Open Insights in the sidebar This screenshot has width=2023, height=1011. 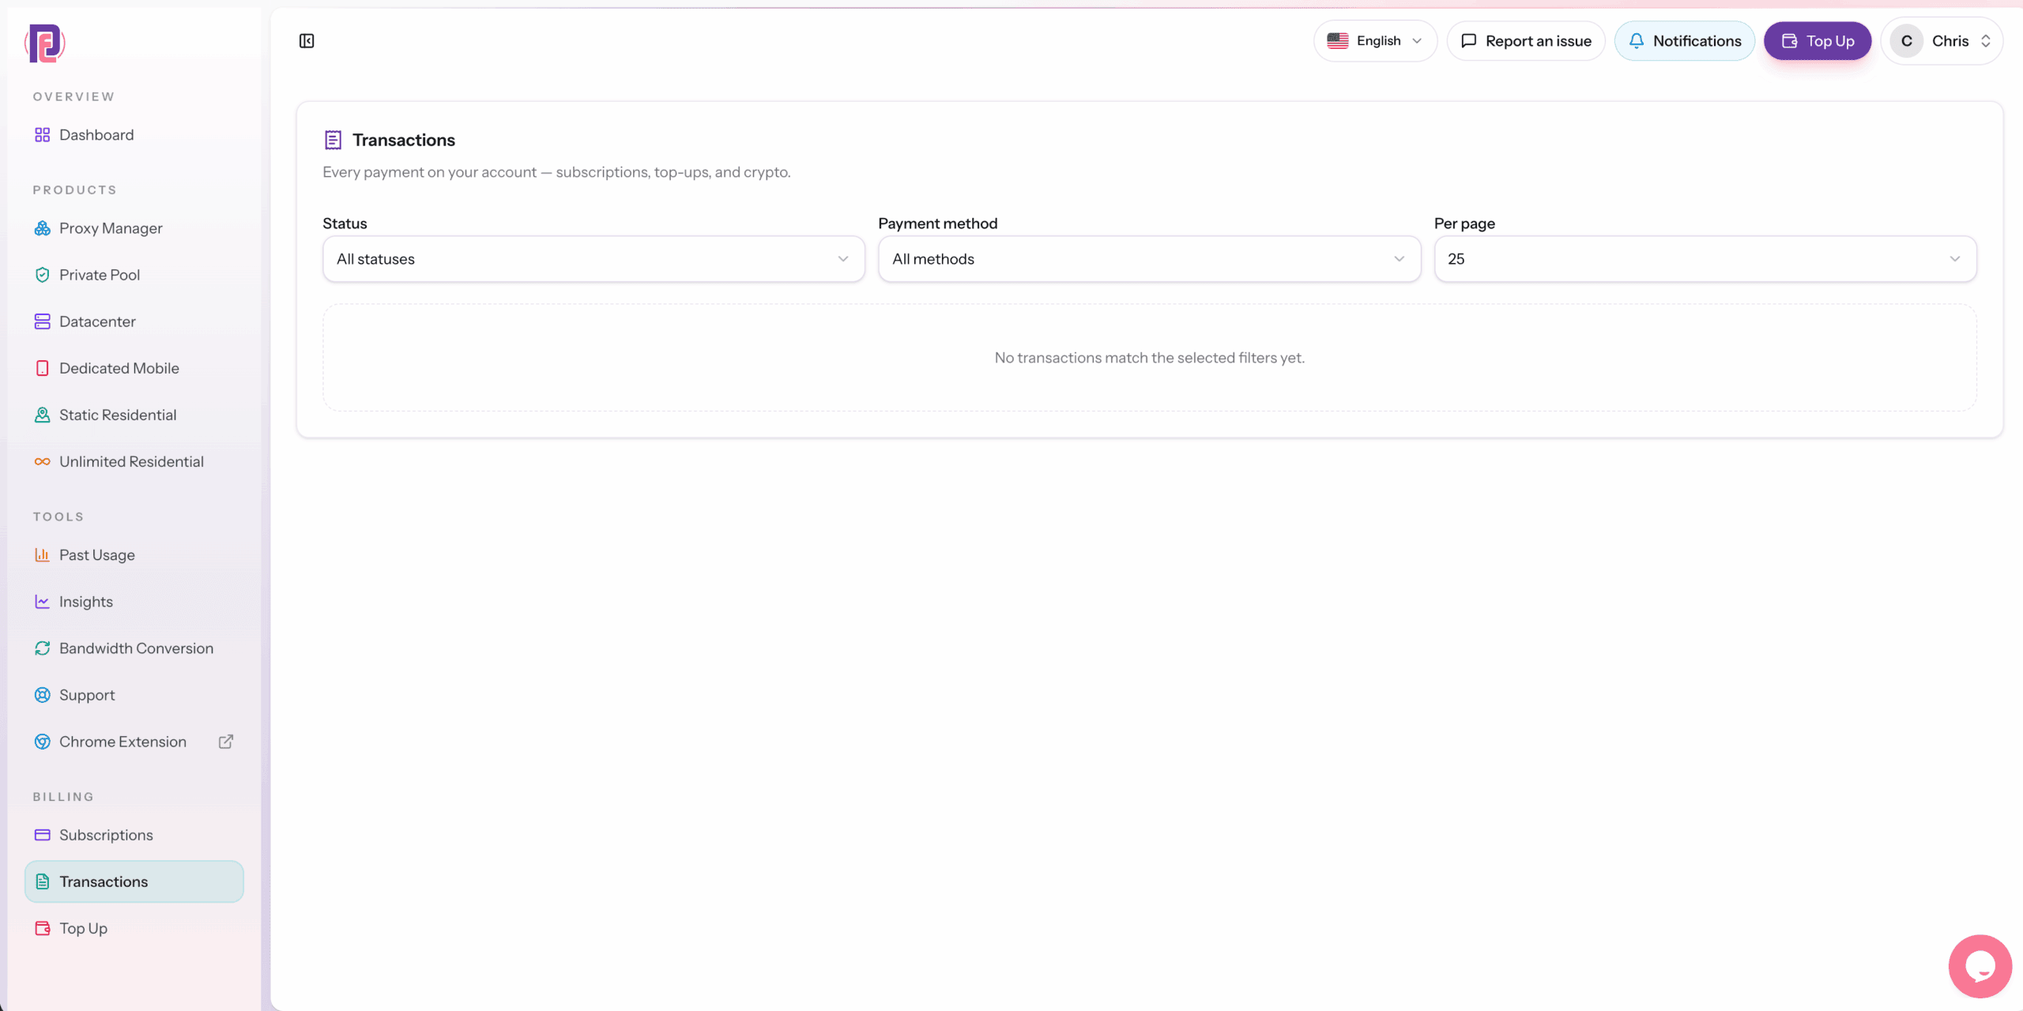click(x=134, y=602)
